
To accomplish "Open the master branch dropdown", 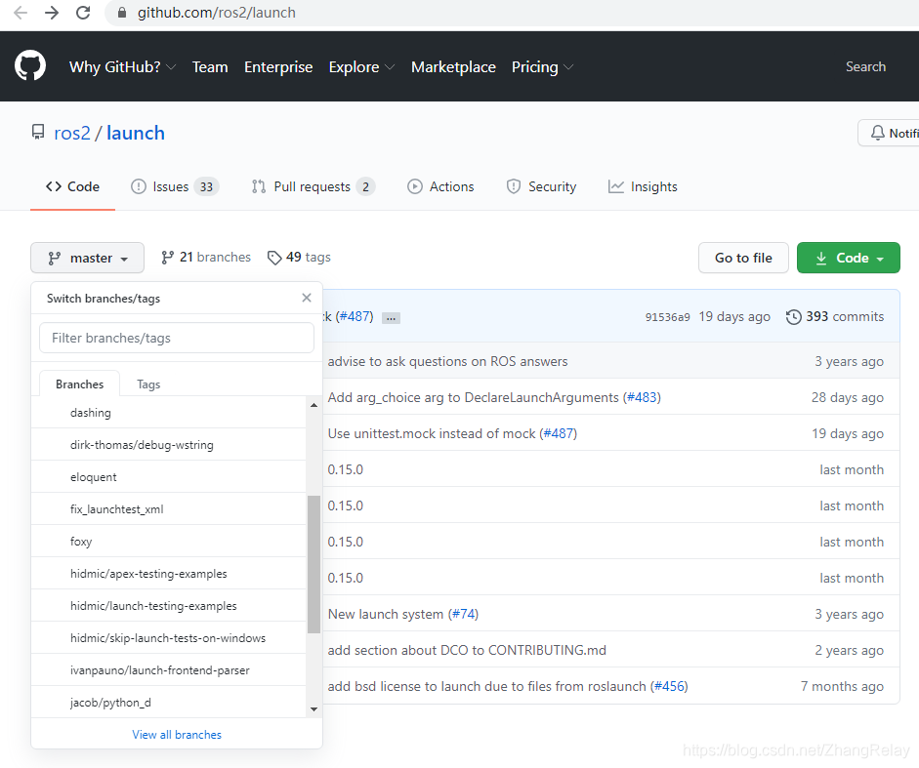I will [x=87, y=257].
